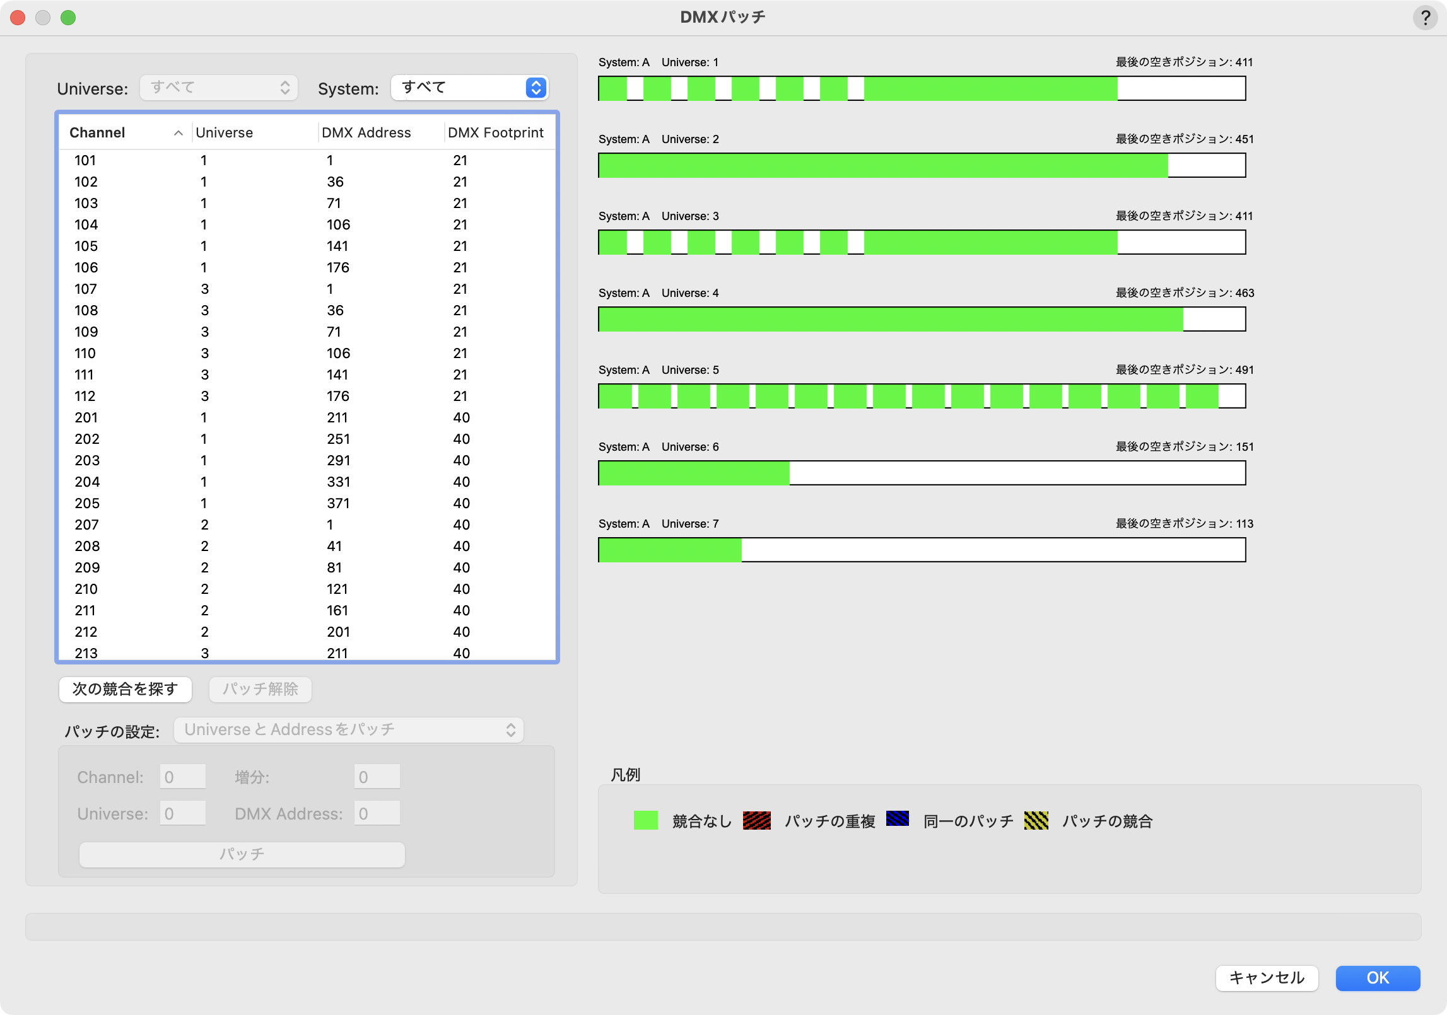Sort by DMX Address column header
The width and height of the screenshot is (1447, 1015).
[x=366, y=133]
